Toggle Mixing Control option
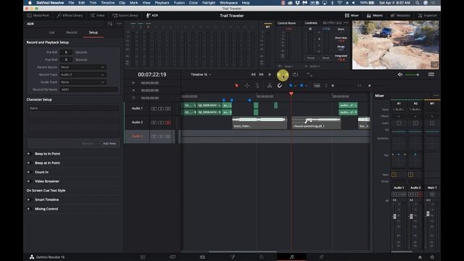The width and height of the screenshot is (464, 261). [x=29, y=209]
